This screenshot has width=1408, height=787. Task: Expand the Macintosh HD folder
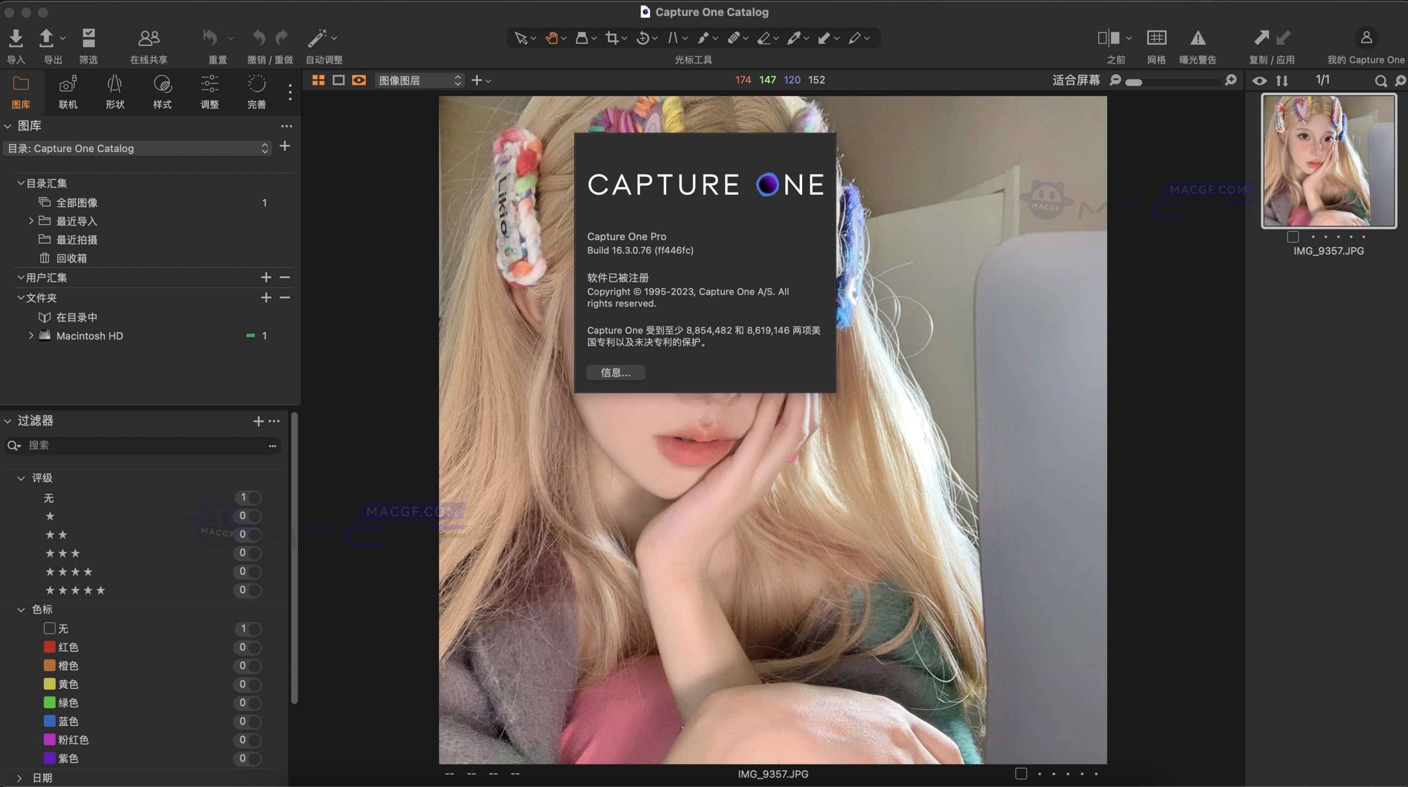[31, 336]
